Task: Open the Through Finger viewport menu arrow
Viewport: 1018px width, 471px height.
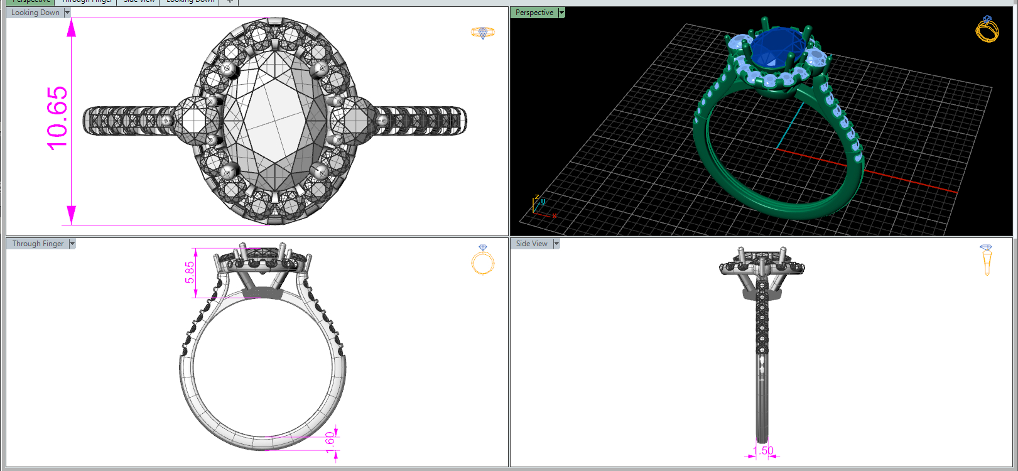Action: pos(72,244)
